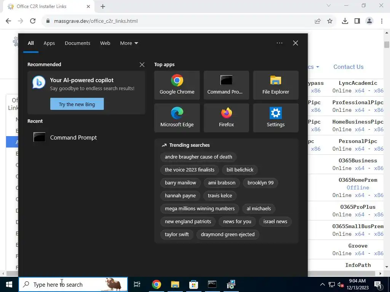The image size is (390, 292).
Task: Select taylor swift trending search
Action: [177, 234]
